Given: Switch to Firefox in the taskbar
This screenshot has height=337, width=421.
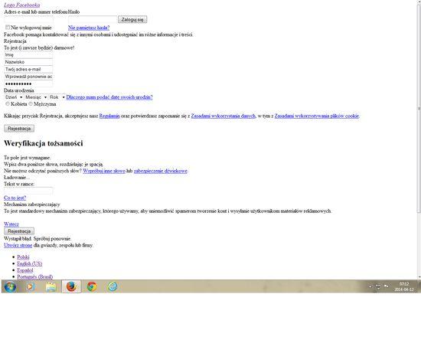Looking at the screenshot, I should coord(71,286).
